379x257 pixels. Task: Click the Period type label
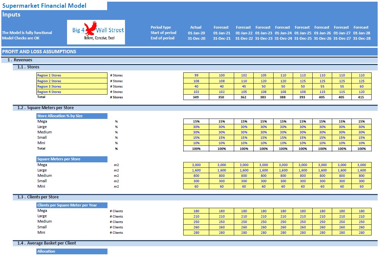click(x=161, y=27)
